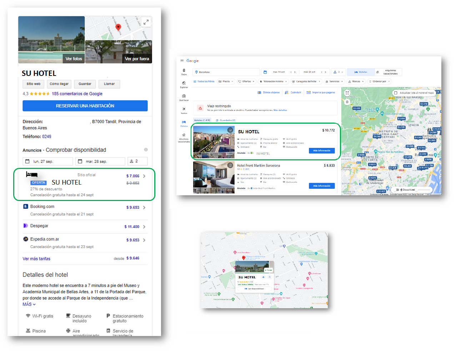Open 'Hoteles' in the travel sidebar
The image size is (456, 351).
(x=184, y=124)
